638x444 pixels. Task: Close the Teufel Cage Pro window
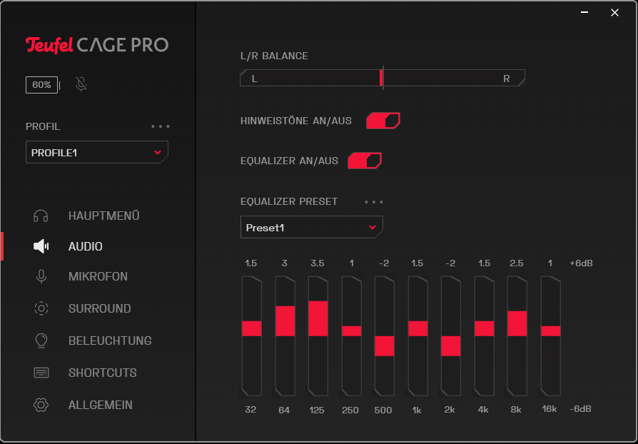[x=615, y=13]
